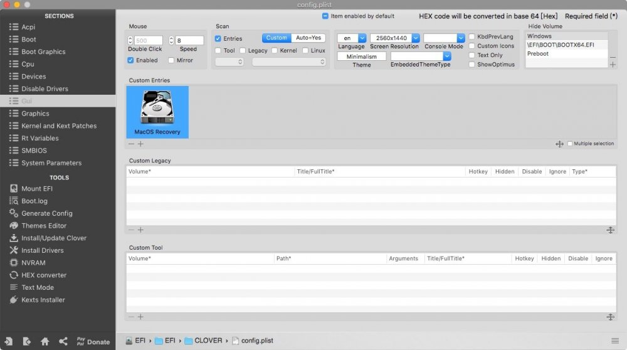627x350 pixels.
Task: Toggle the Mouse Enabled checkbox
Action: 130,60
